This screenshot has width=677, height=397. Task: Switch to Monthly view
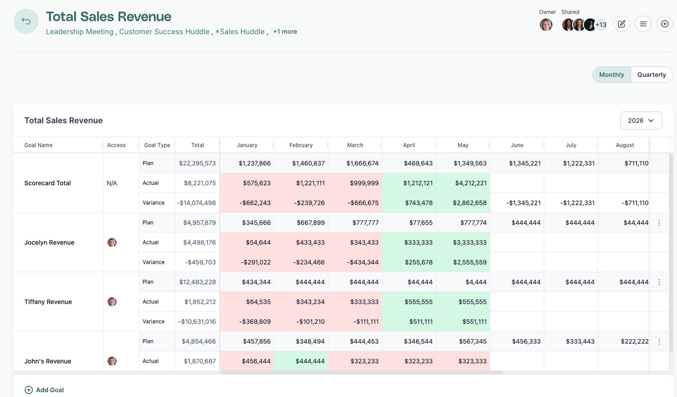(x=611, y=75)
